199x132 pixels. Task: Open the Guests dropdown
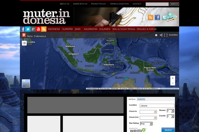(x=170, y=116)
